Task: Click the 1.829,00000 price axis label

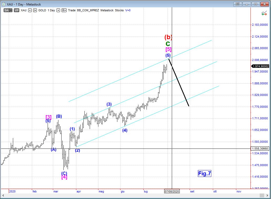Action: coord(260,95)
